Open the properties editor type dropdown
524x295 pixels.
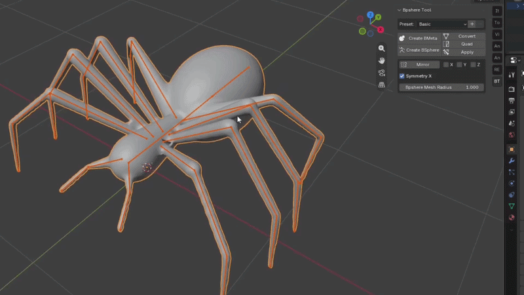click(515, 60)
